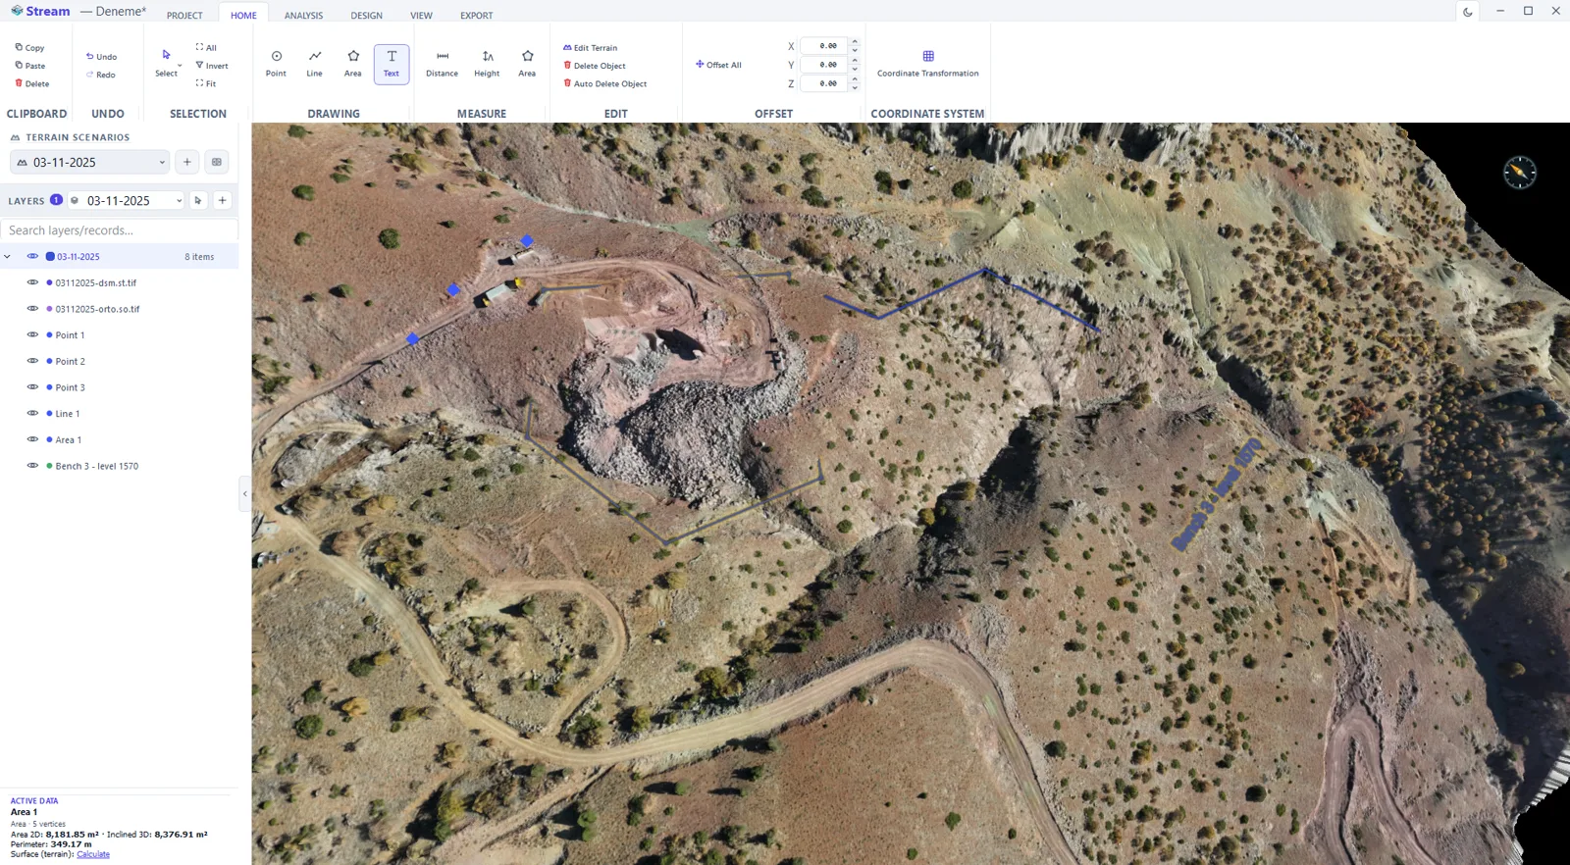1570x865 pixels.
Task: Click the Search layers/records field
Action: pyautogui.click(x=119, y=230)
